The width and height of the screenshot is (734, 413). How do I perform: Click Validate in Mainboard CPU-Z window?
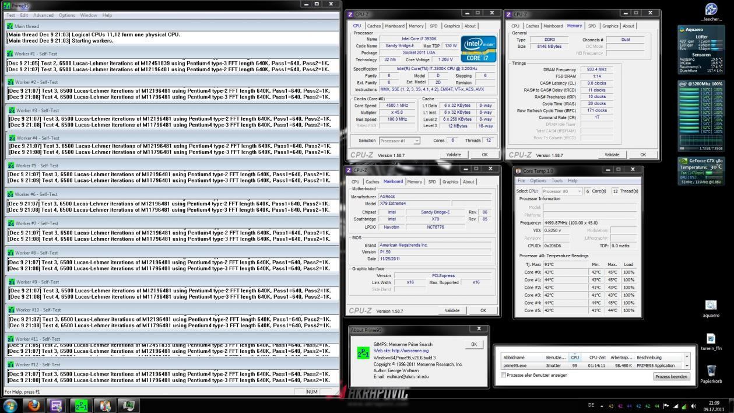click(452, 310)
